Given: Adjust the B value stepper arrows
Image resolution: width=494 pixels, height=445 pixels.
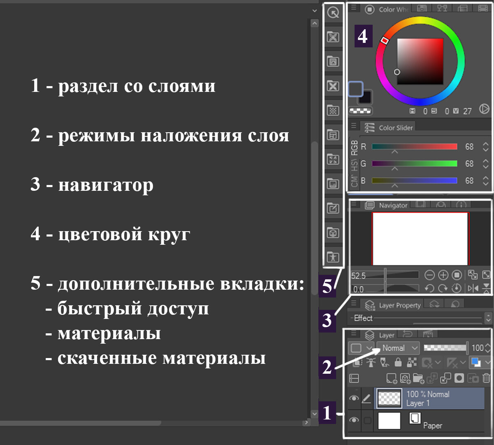Looking at the screenshot, I should tap(486, 180).
